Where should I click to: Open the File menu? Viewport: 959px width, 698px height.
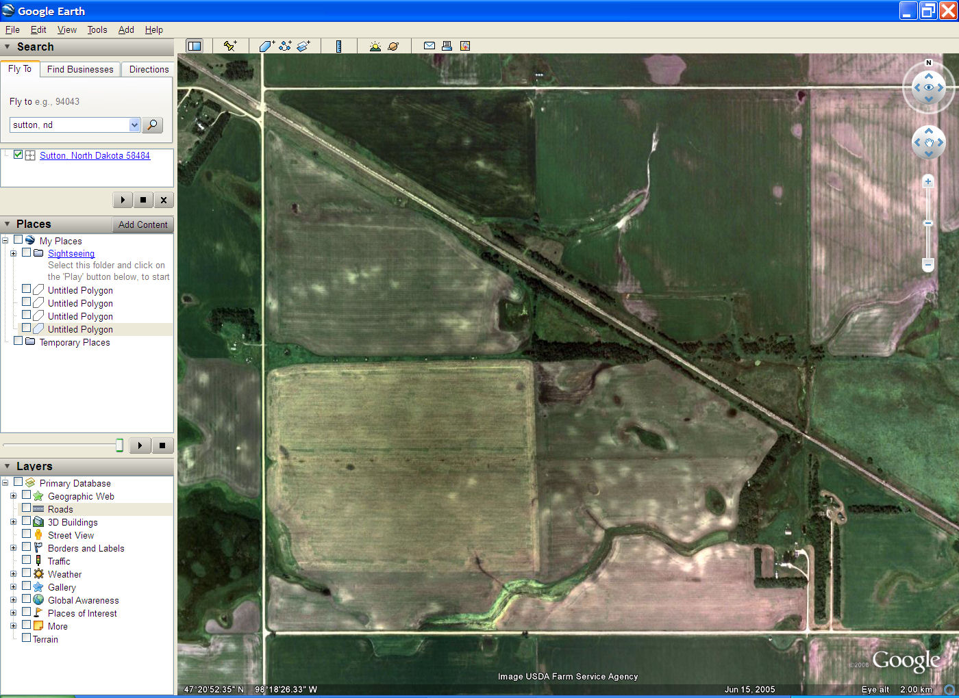click(12, 29)
